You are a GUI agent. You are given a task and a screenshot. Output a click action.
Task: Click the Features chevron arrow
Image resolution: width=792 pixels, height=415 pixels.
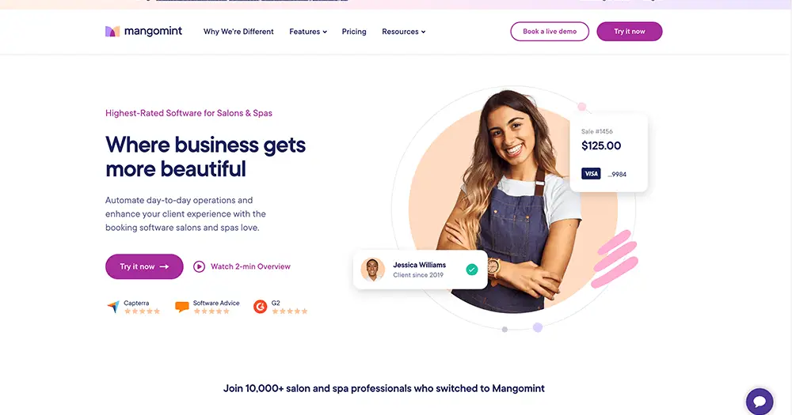click(325, 32)
